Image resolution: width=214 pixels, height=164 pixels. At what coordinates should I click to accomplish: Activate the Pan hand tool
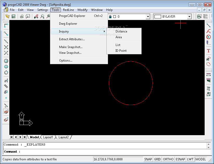[x=36, y=16]
